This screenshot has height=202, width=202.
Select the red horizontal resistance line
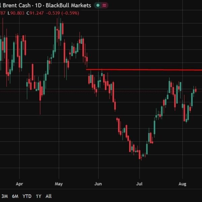[144, 70]
